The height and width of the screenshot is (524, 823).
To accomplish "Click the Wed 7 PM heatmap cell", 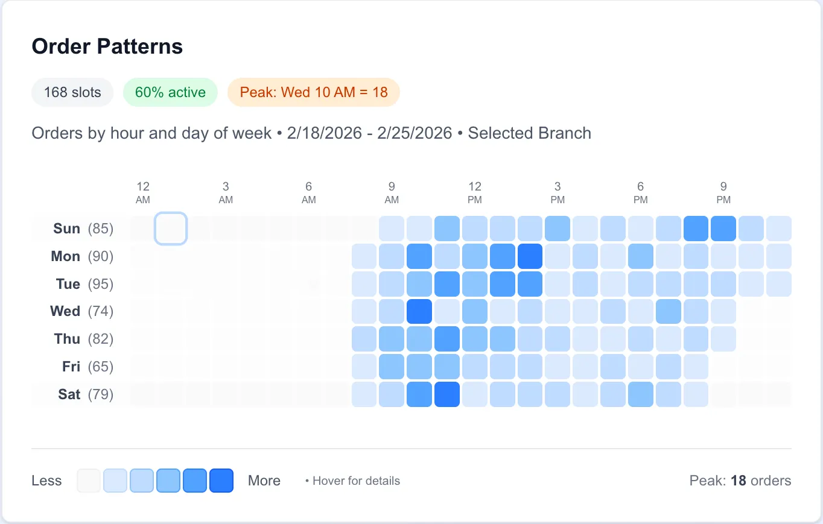I will click(x=668, y=312).
